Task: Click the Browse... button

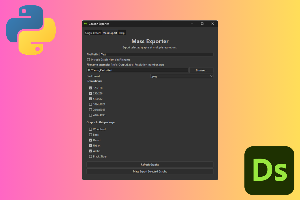Action: click(201, 70)
